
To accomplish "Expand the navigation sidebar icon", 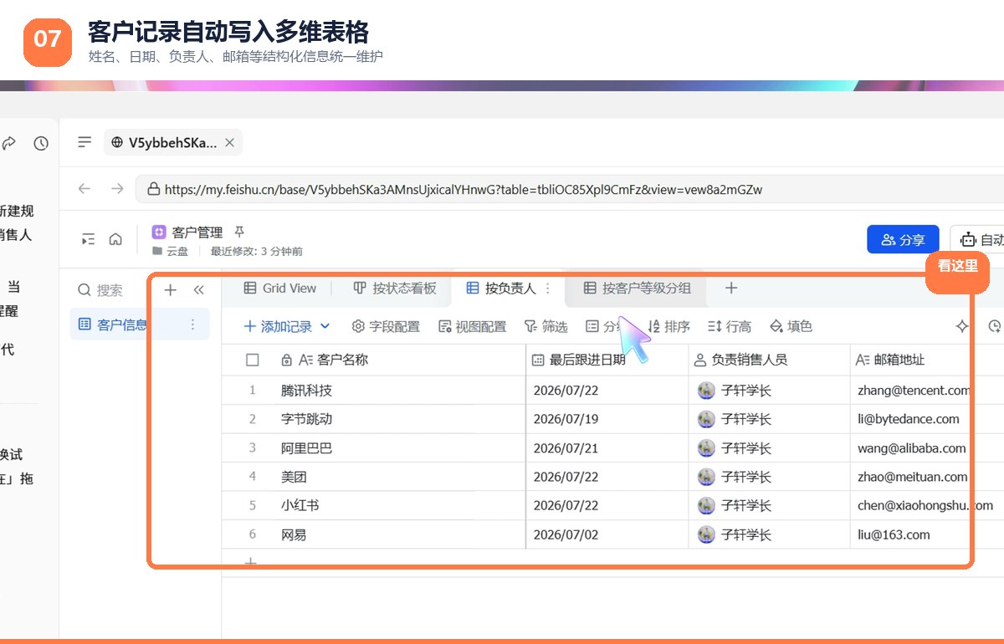I will 88,239.
